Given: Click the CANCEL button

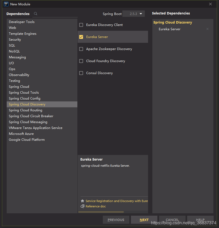Looking at the screenshot, I should 172,220.
